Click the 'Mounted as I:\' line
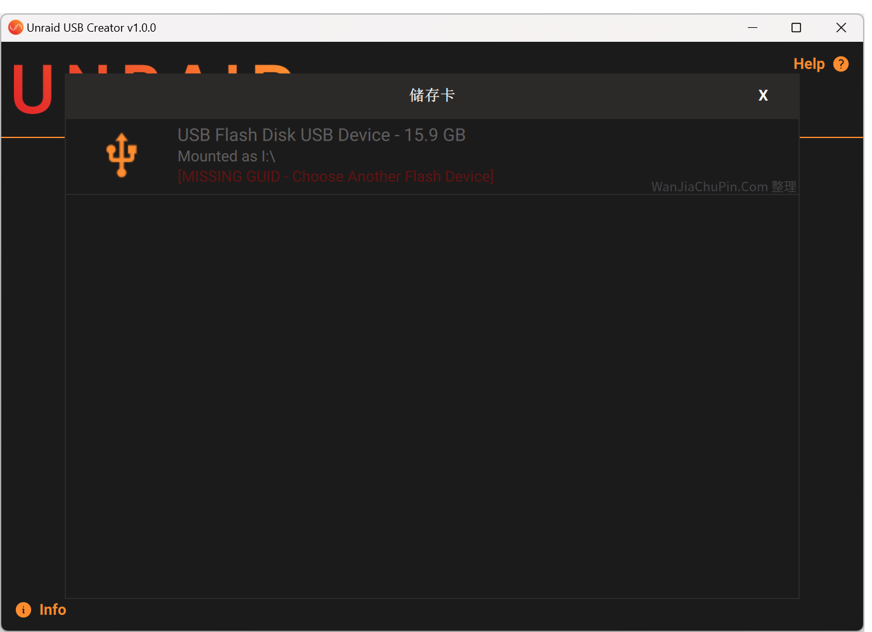This screenshot has width=872, height=632. click(226, 156)
